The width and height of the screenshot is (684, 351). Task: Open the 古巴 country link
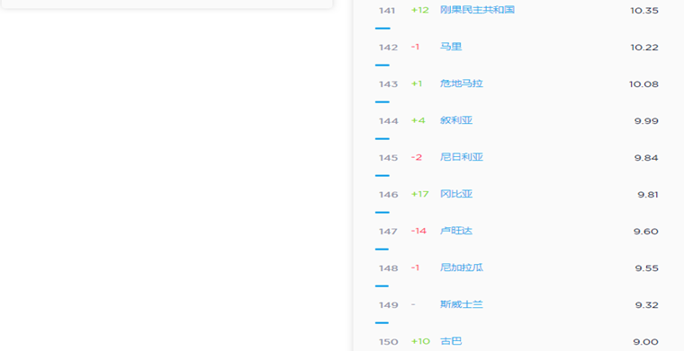(x=451, y=341)
